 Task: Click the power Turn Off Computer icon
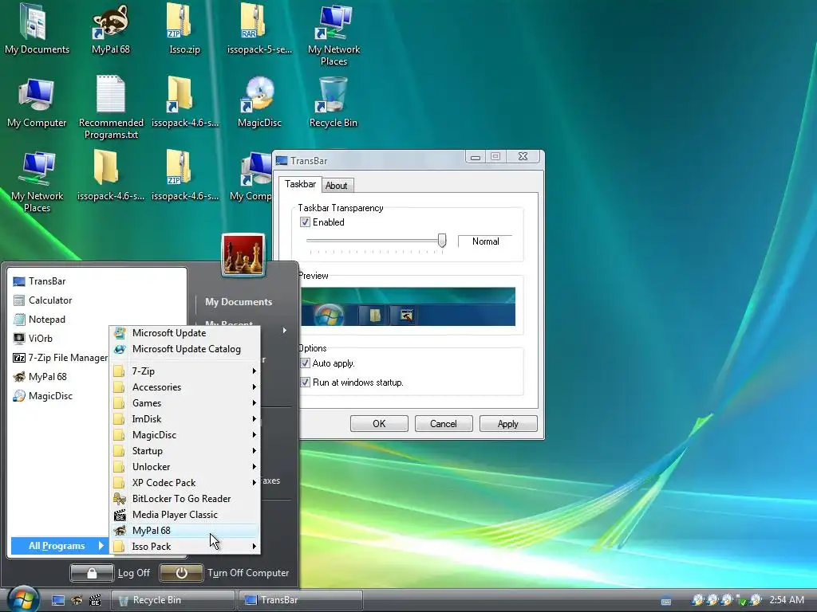pyautogui.click(x=181, y=573)
